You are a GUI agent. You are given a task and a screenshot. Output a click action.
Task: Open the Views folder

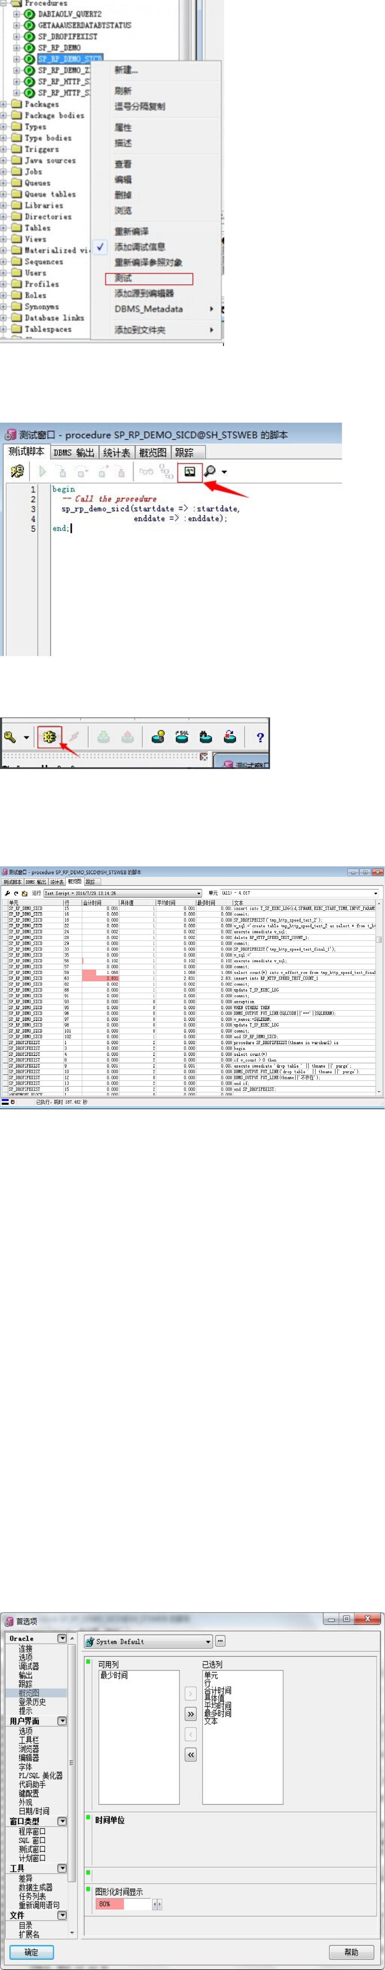coord(35,239)
